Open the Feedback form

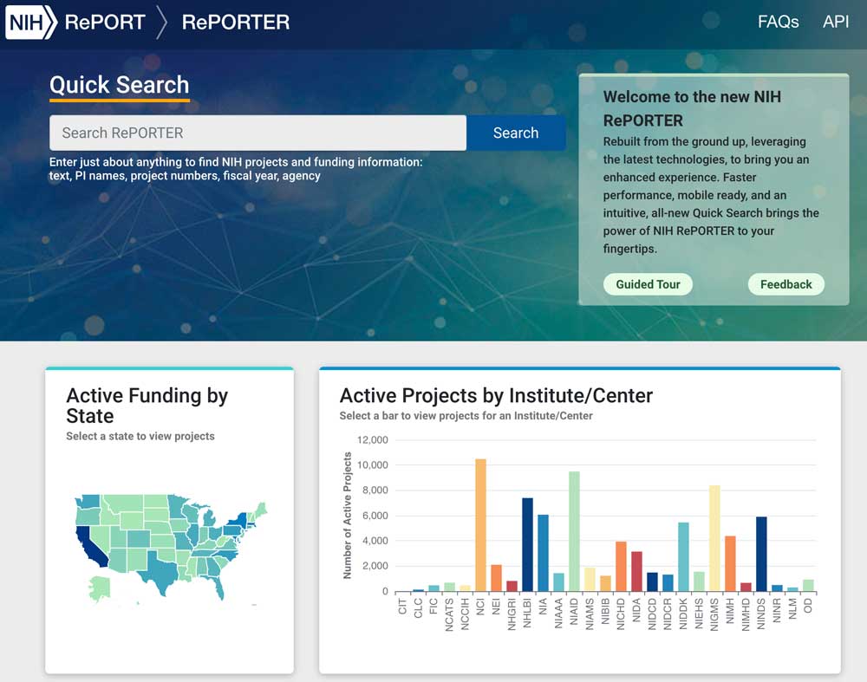point(786,284)
